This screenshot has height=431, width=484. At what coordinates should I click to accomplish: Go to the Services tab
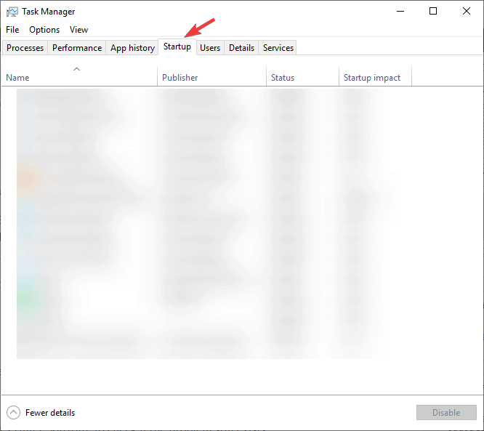pos(278,48)
